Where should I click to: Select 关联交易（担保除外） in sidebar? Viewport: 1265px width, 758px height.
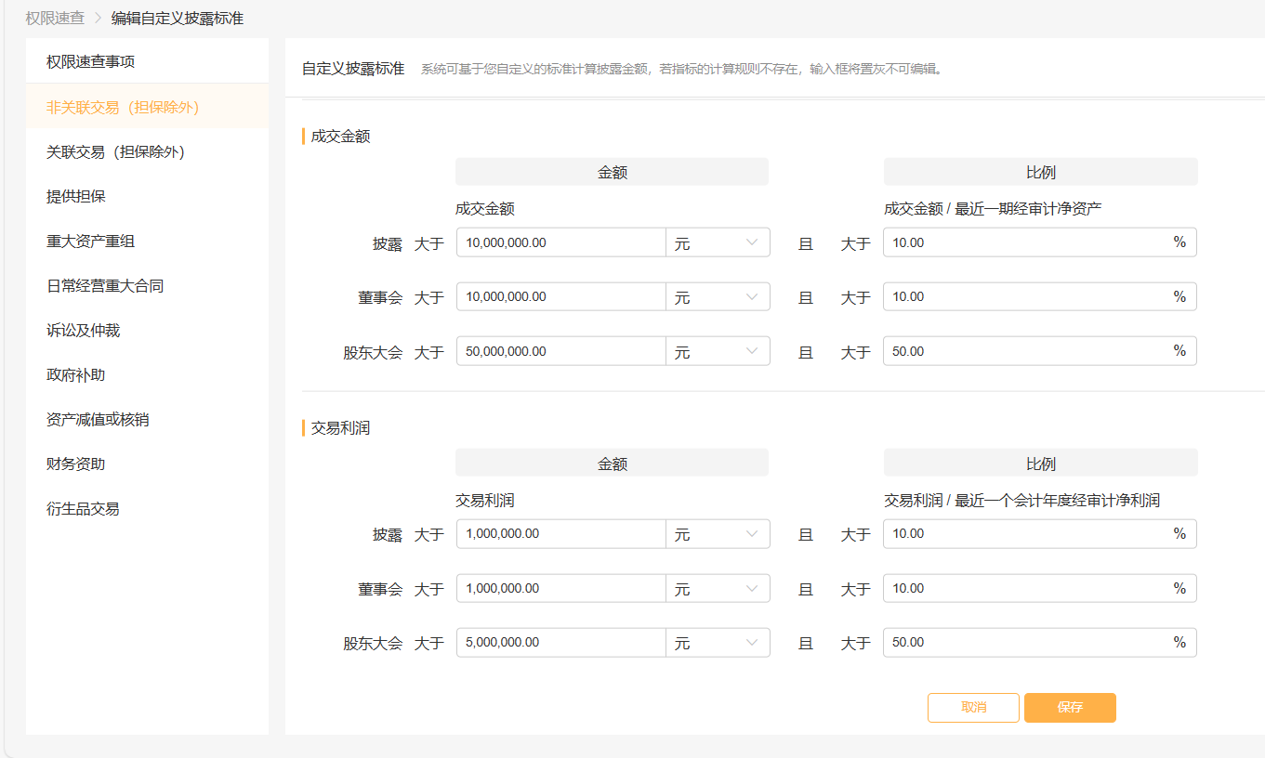(115, 152)
